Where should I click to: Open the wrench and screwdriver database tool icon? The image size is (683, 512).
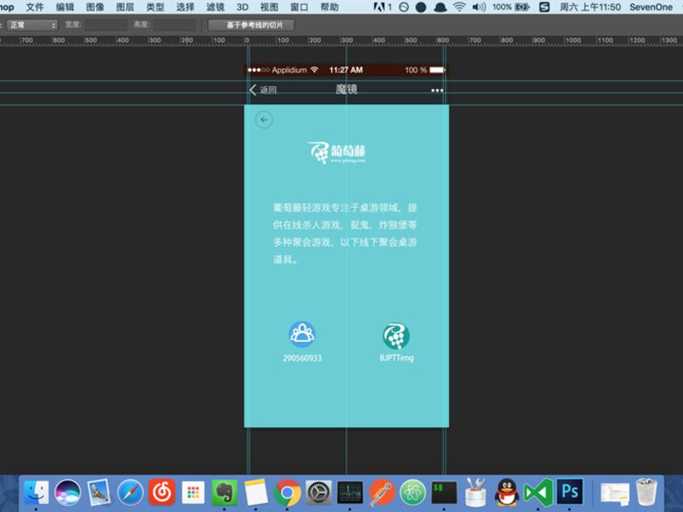476,492
